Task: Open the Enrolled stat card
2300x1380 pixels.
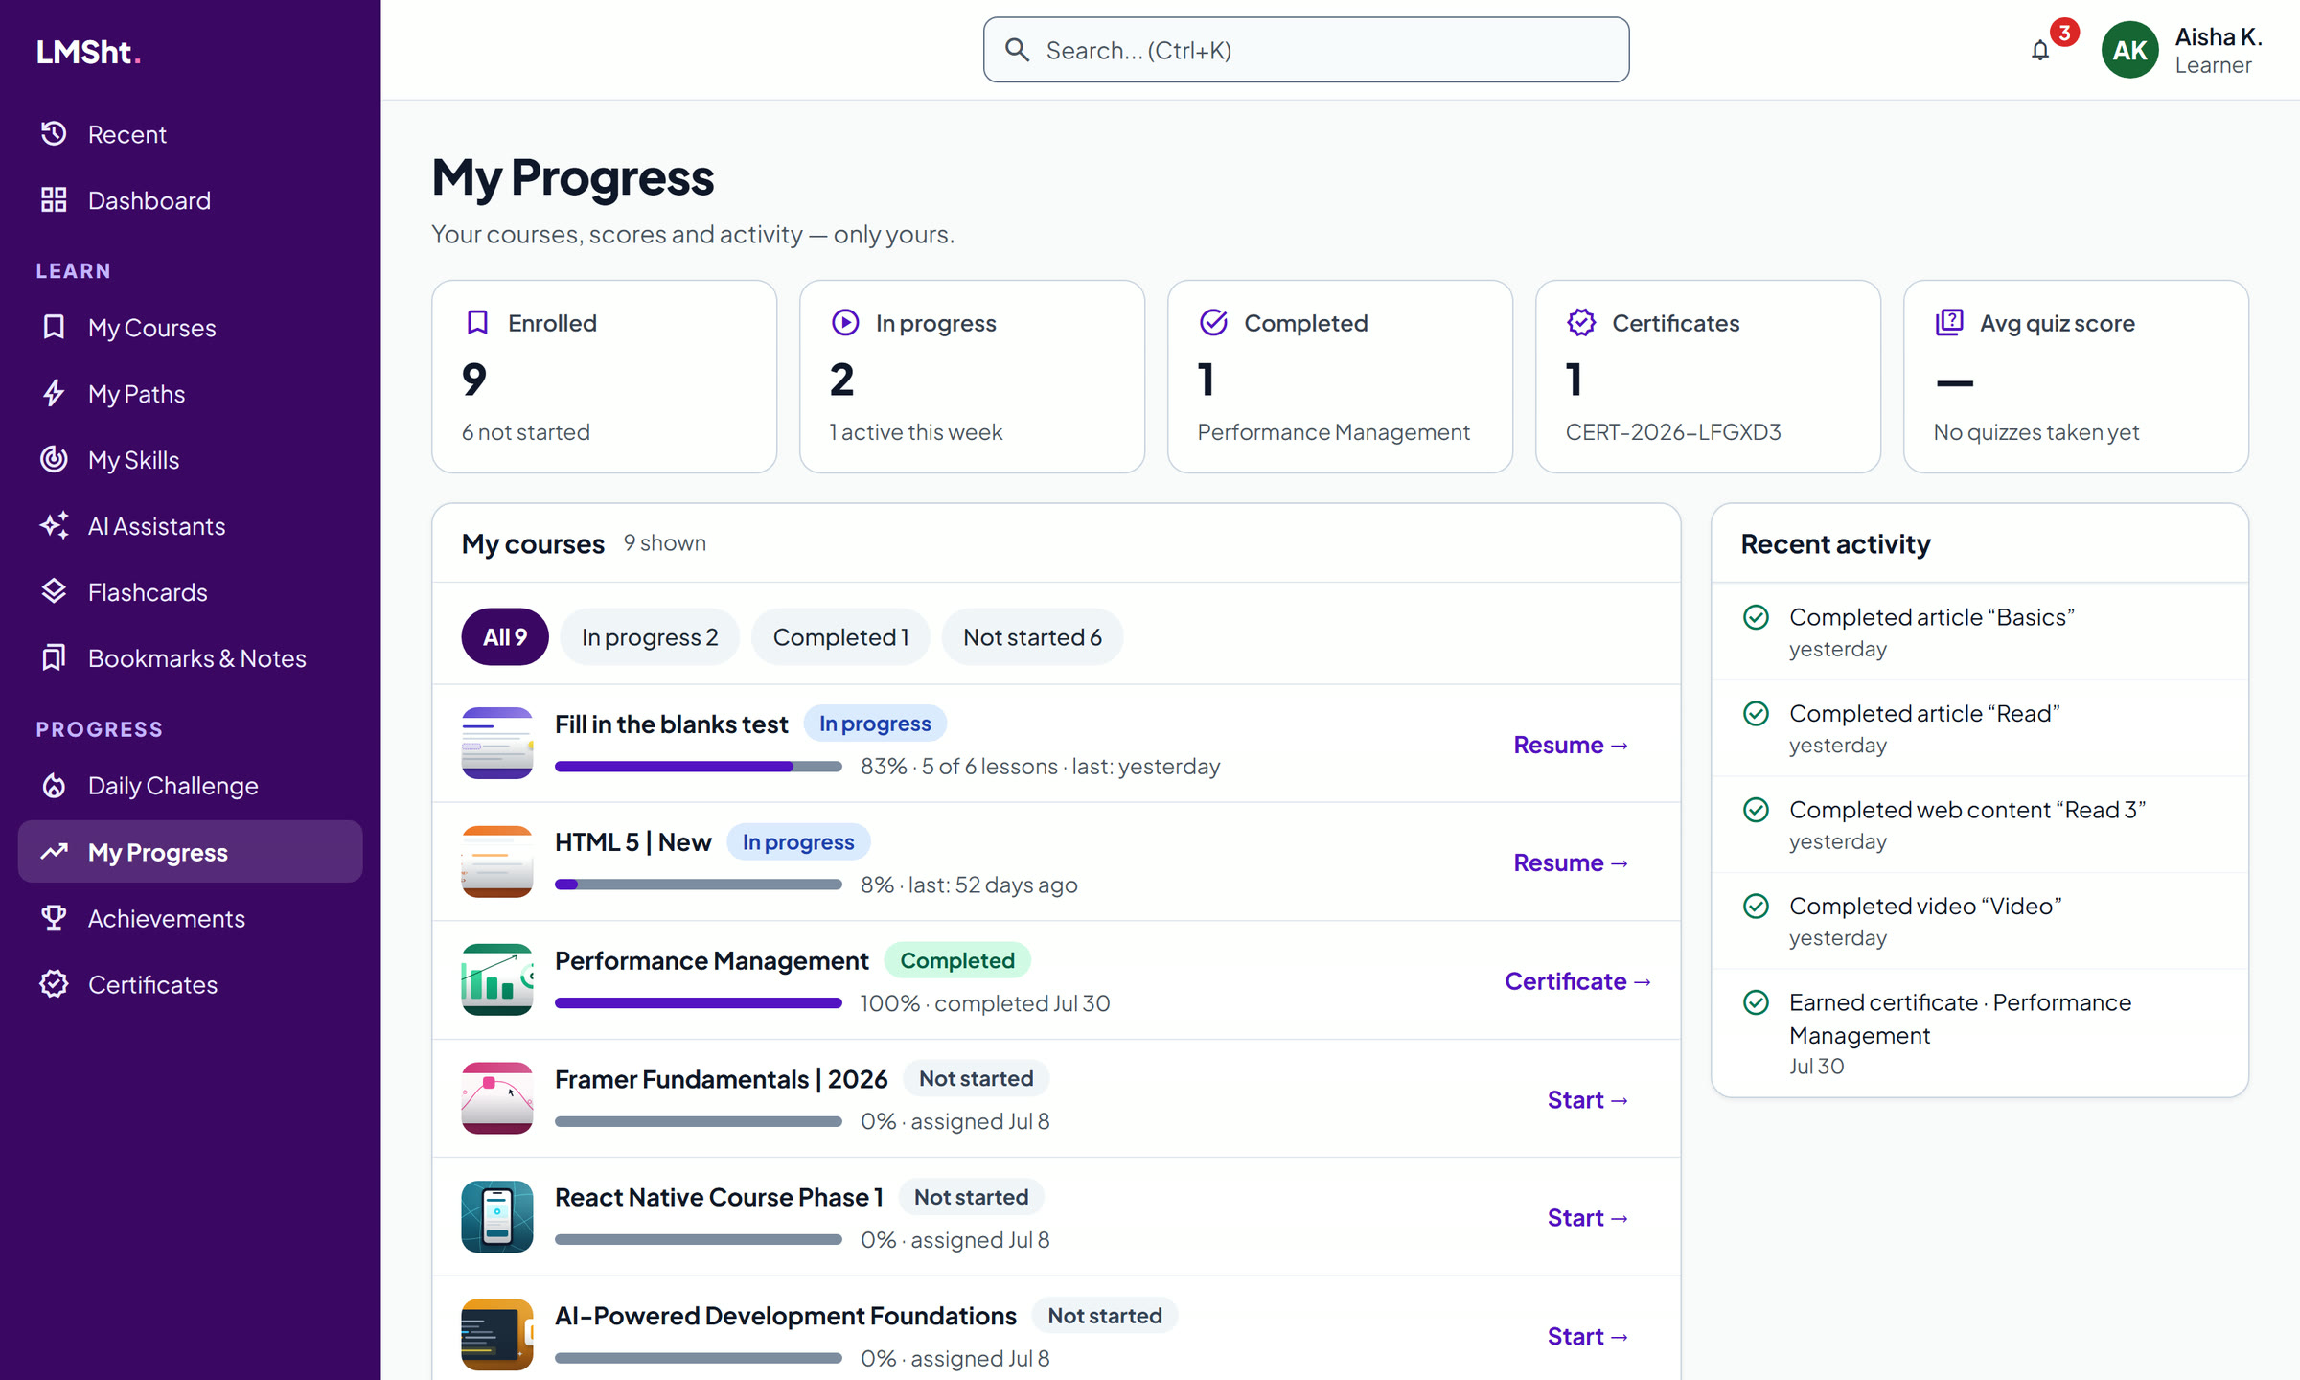Action: 604,377
